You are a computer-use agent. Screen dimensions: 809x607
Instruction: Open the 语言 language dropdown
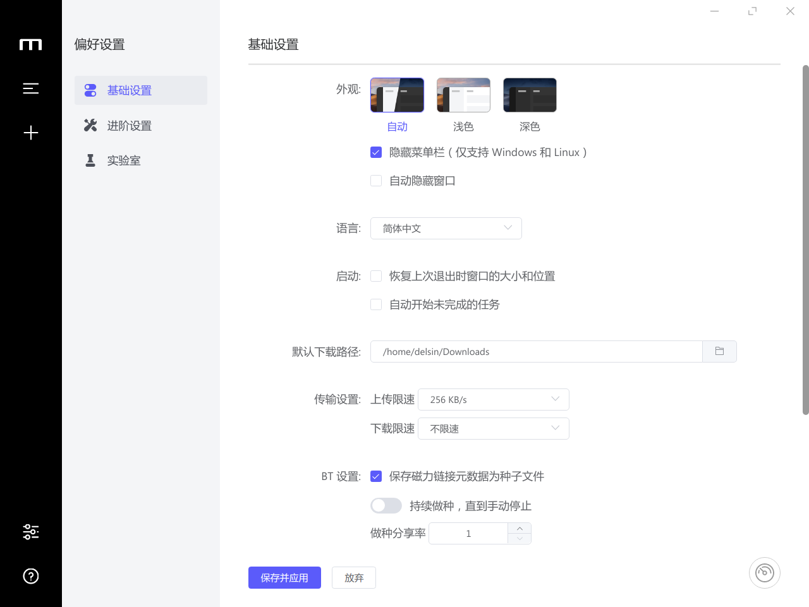click(446, 228)
